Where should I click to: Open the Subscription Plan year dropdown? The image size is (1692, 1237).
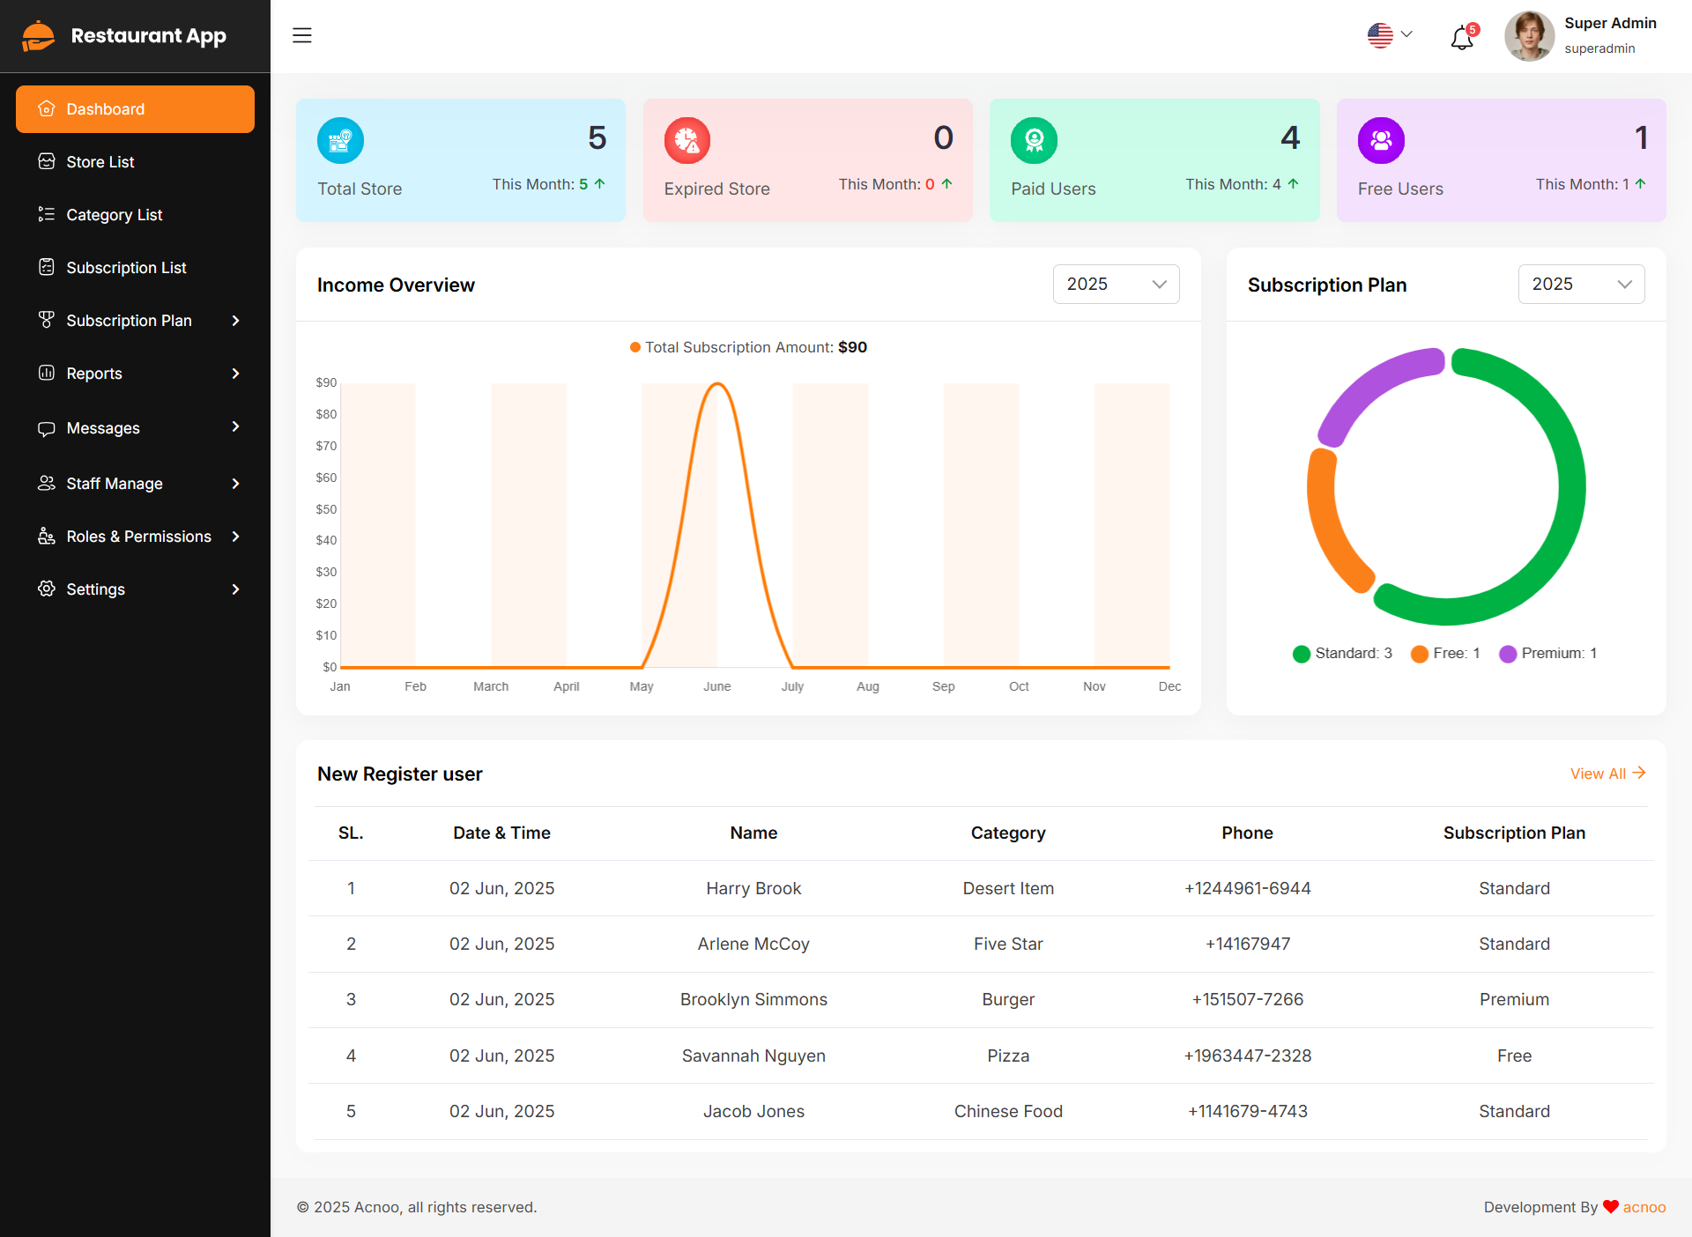point(1581,285)
